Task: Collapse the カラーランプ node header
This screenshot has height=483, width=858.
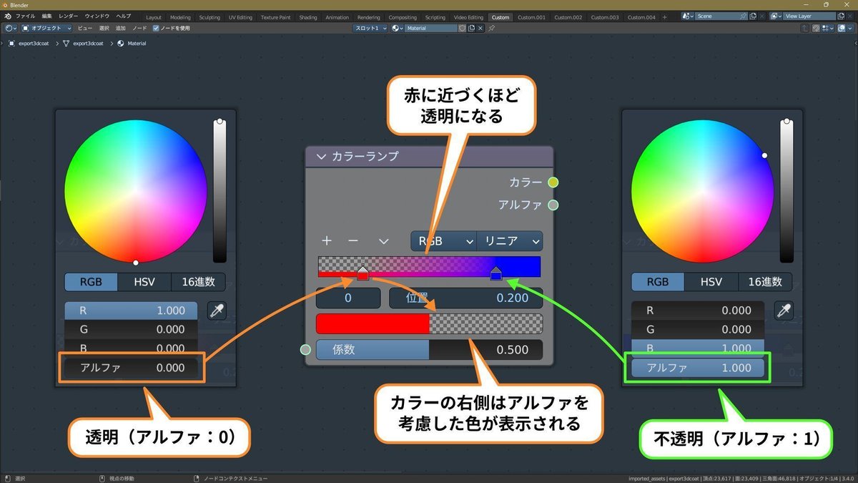Action: pos(321,156)
